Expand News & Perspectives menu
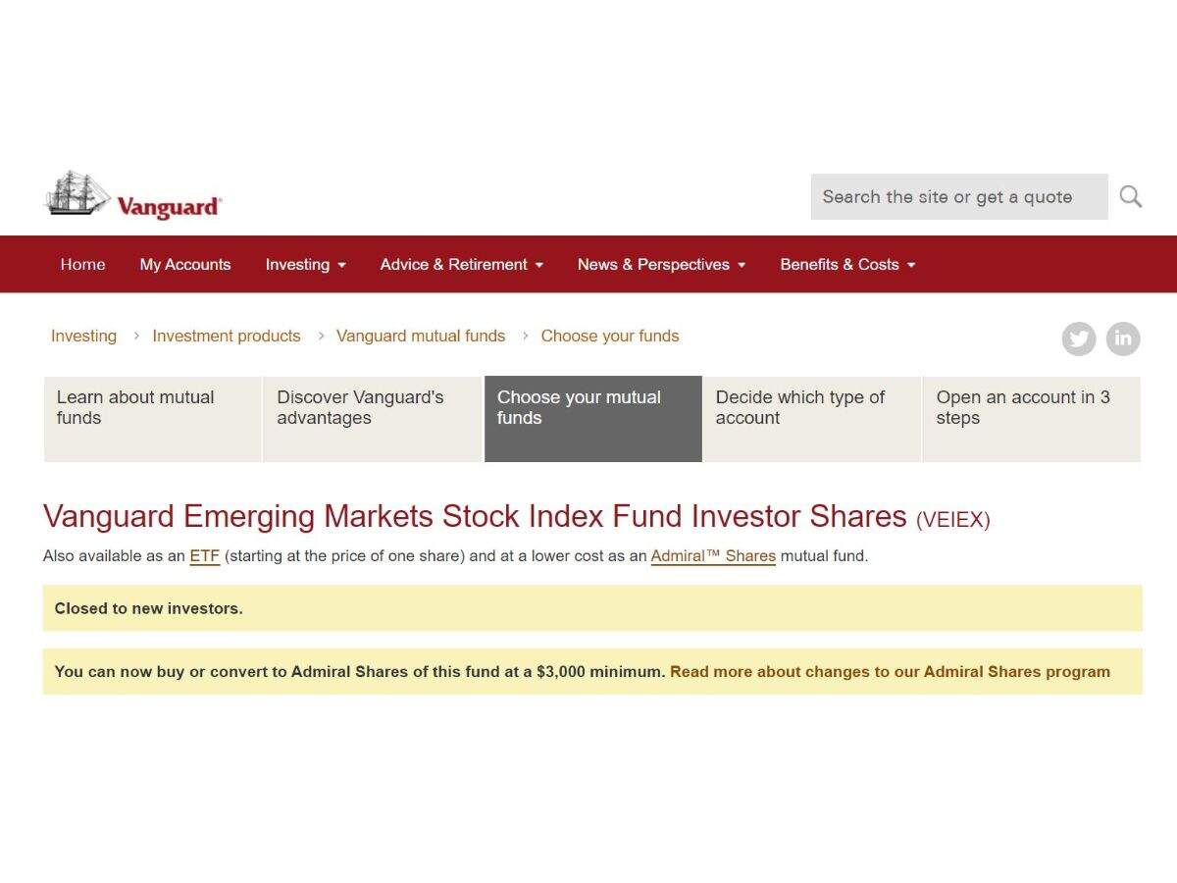Screen dimensions: 1177x883 (661, 264)
